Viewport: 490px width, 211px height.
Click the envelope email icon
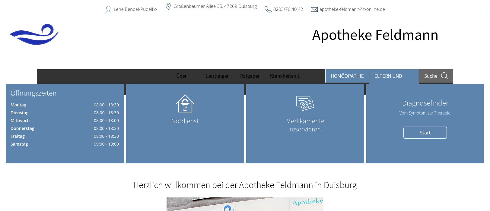coord(314,9)
